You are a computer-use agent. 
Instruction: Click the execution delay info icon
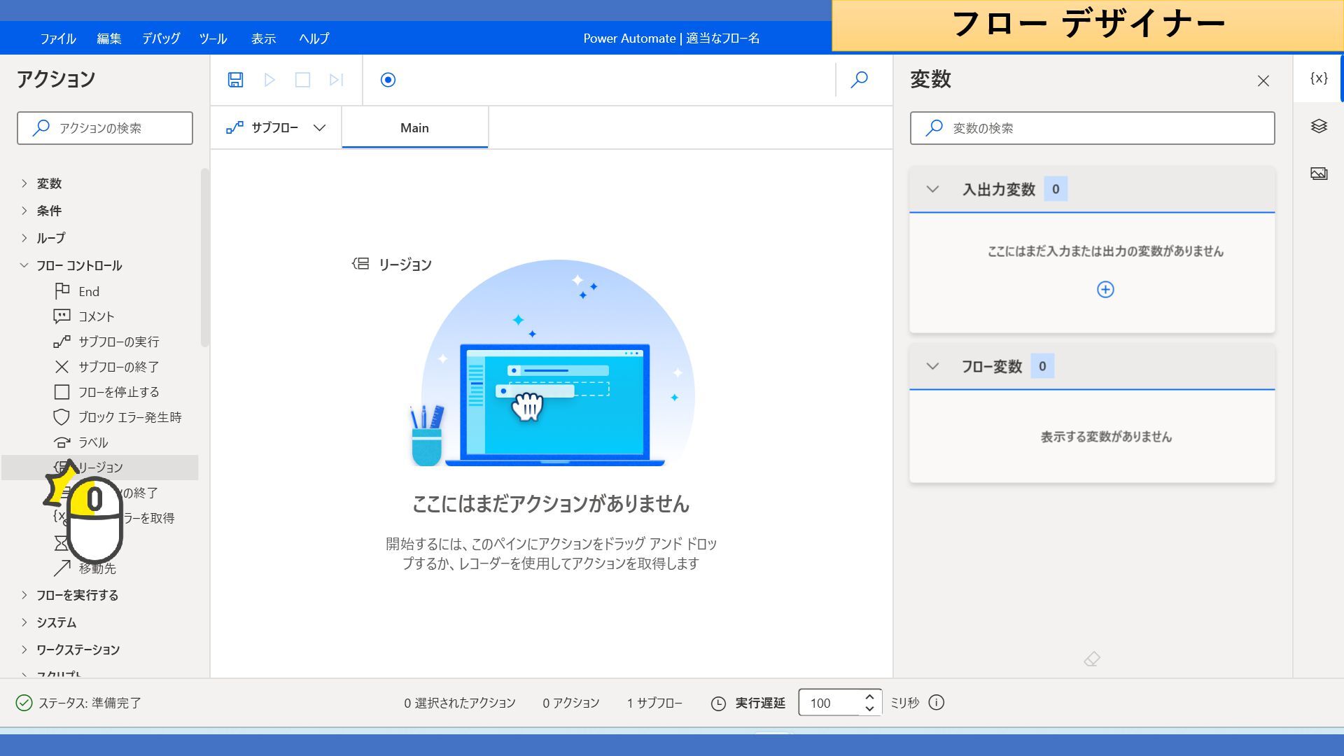click(937, 702)
